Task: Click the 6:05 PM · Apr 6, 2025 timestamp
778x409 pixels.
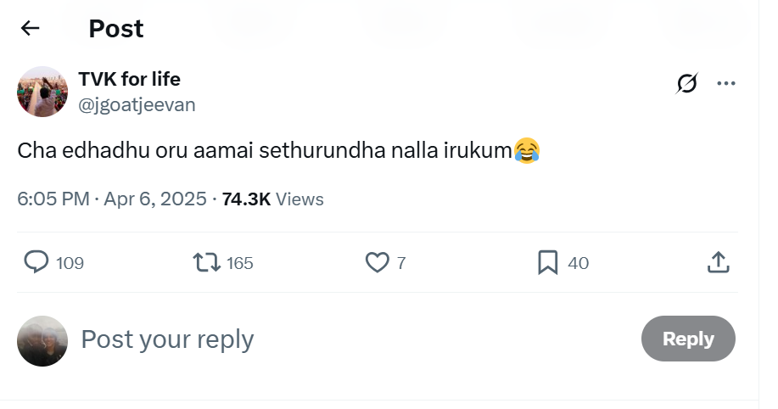Action: pyautogui.click(x=112, y=199)
